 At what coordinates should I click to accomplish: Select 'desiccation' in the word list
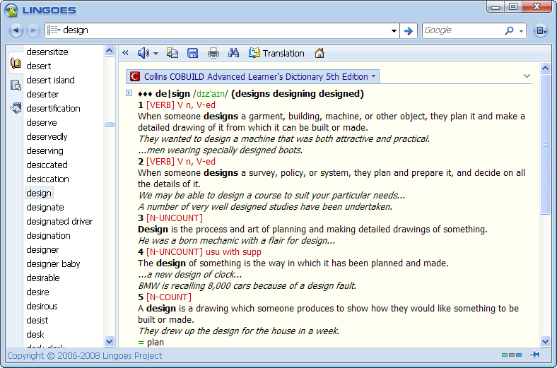pyautogui.click(x=47, y=179)
